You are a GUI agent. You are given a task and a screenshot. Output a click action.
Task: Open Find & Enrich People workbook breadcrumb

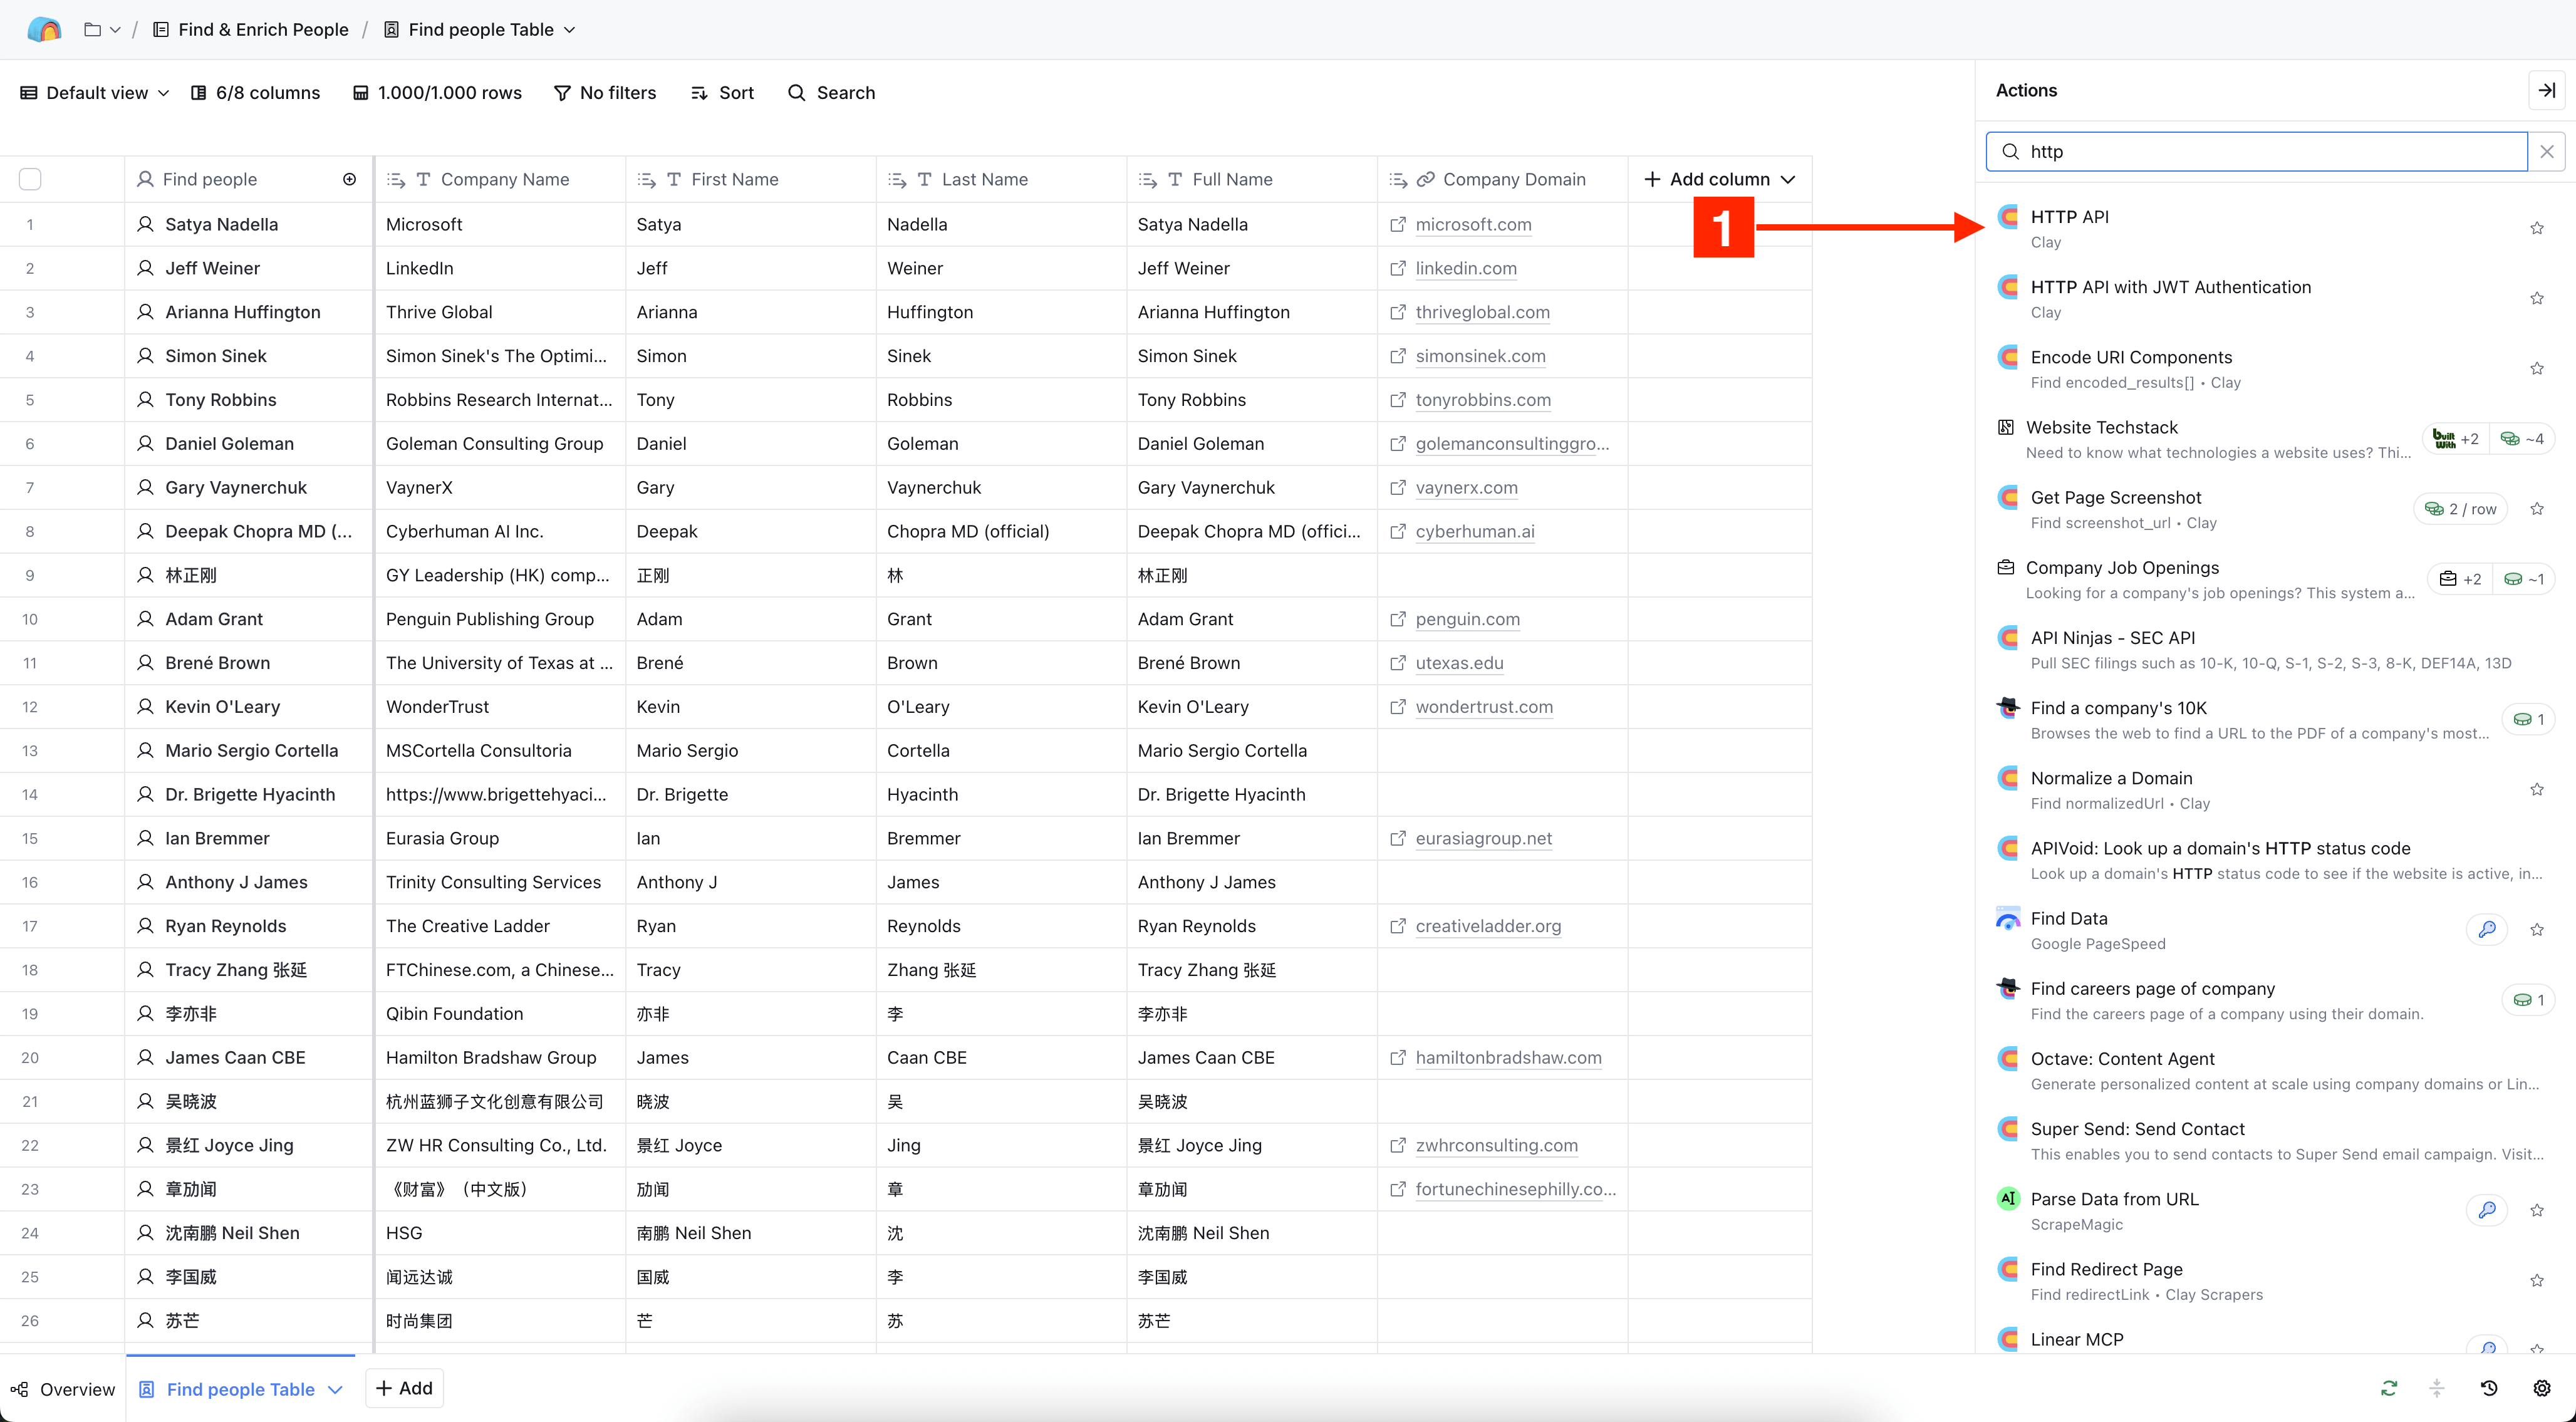click(250, 30)
